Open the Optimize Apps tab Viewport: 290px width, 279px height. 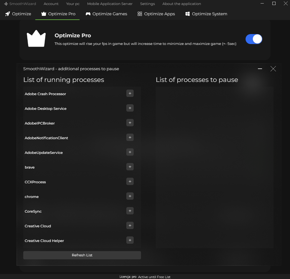156,14
